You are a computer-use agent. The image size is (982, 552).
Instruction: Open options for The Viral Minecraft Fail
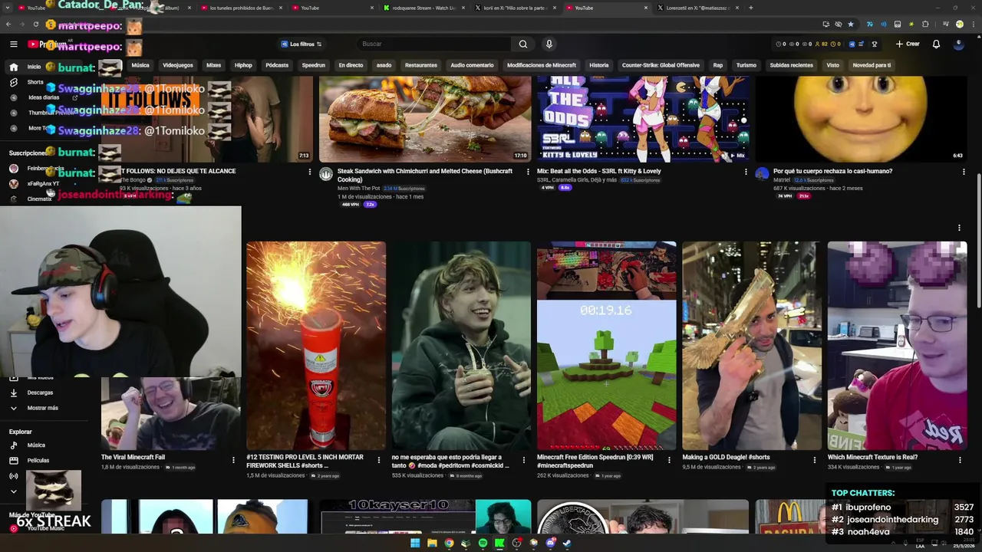[x=233, y=460]
